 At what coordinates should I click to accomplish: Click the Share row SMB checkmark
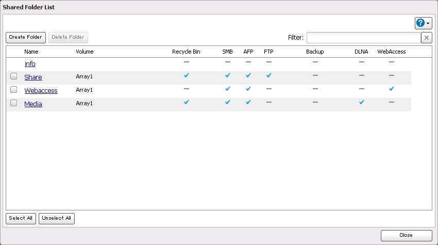pyautogui.click(x=227, y=75)
